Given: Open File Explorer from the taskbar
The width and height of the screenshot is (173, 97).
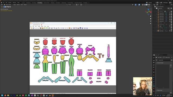Looking at the screenshot, I should (8, 95).
